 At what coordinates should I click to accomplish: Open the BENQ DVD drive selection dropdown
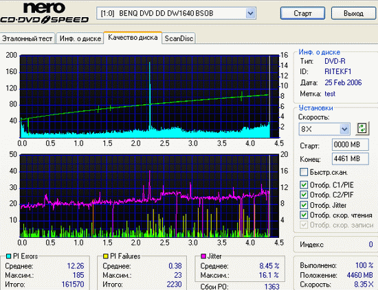click(x=250, y=14)
